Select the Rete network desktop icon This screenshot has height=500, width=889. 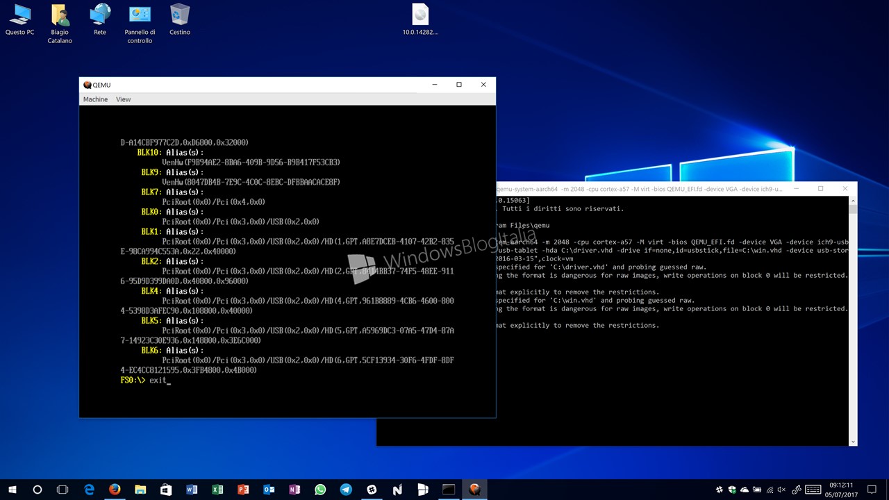pyautogui.click(x=100, y=19)
